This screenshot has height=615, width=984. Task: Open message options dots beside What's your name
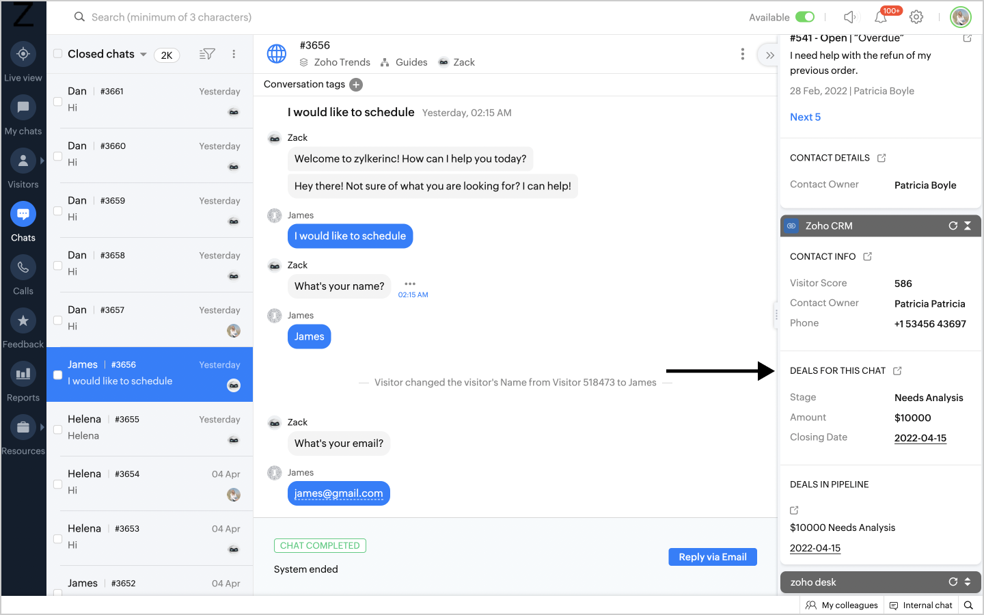tap(410, 284)
